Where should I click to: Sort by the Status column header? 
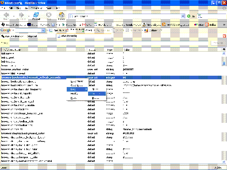96,49
